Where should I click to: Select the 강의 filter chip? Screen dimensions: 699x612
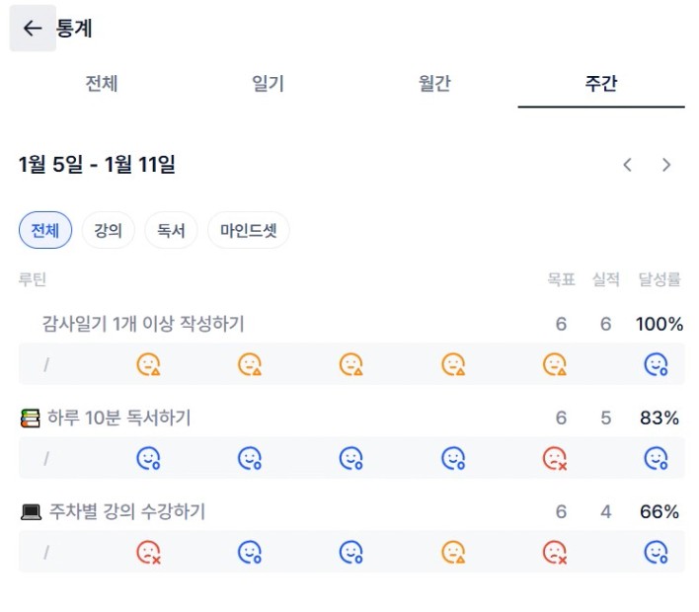pyautogui.click(x=108, y=231)
